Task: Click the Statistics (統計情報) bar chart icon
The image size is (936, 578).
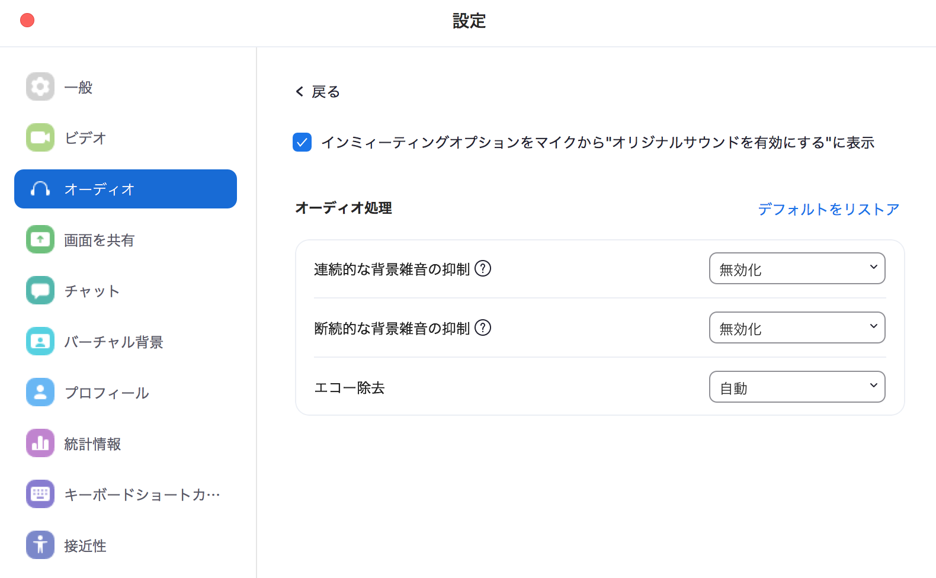Action: [x=40, y=444]
